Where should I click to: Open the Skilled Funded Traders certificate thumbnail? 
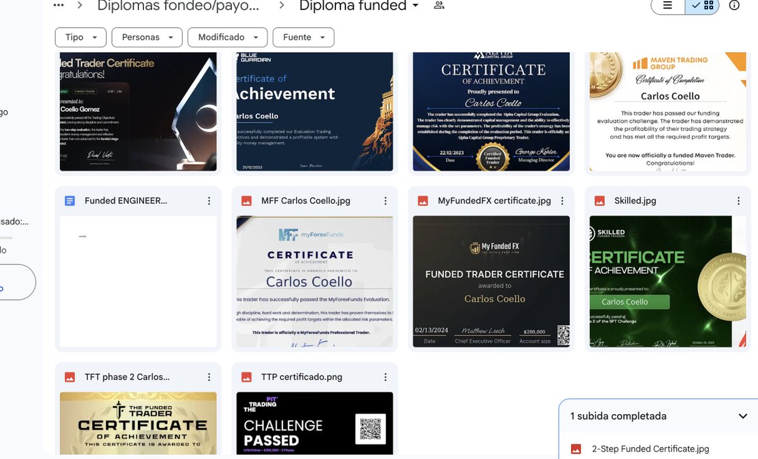[668, 282]
